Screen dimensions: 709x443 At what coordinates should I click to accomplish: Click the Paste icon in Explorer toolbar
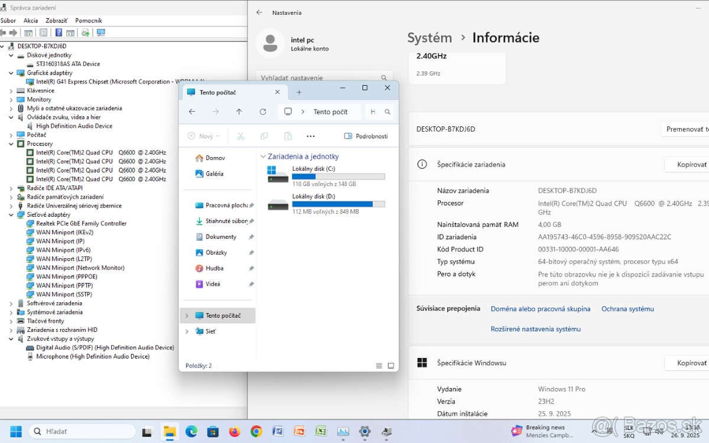click(x=288, y=136)
